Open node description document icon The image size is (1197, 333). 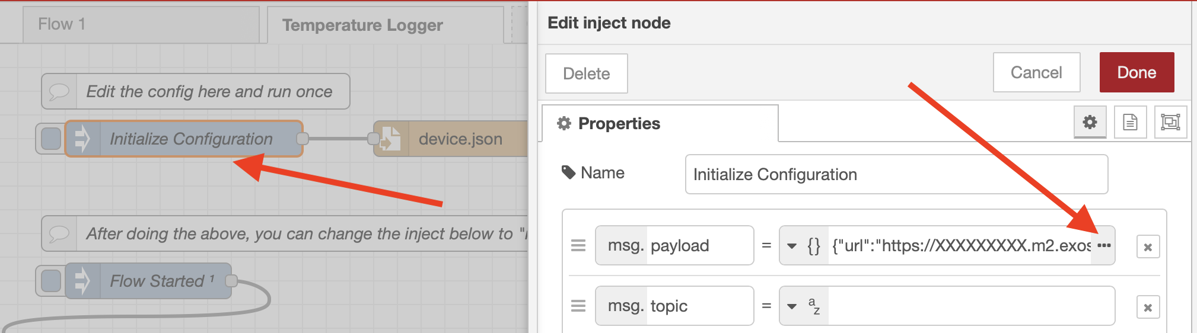[1130, 123]
